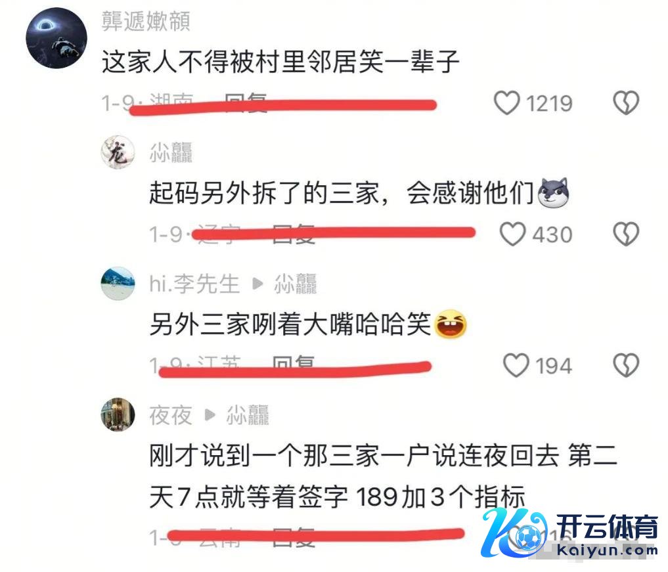The width and height of the screenshot is (668, 572).
Task: Like hi.李先生's reply with 194 likes
Action: pos(516,365)
